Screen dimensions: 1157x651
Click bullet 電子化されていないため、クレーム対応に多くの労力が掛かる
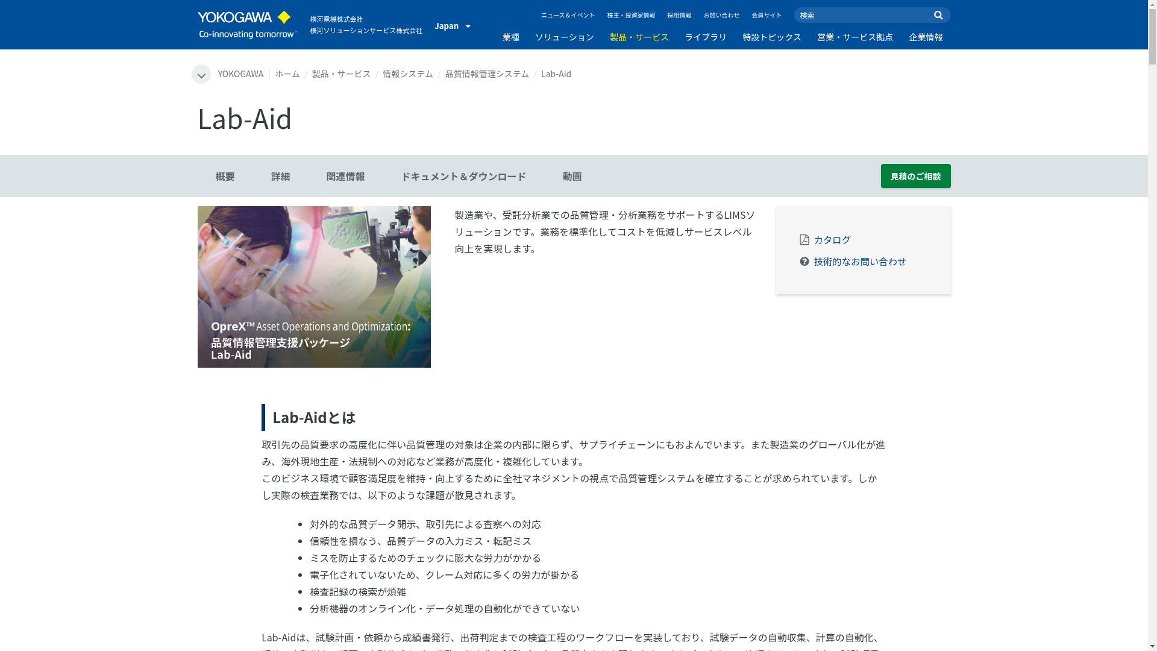click(x=444, y=575)
